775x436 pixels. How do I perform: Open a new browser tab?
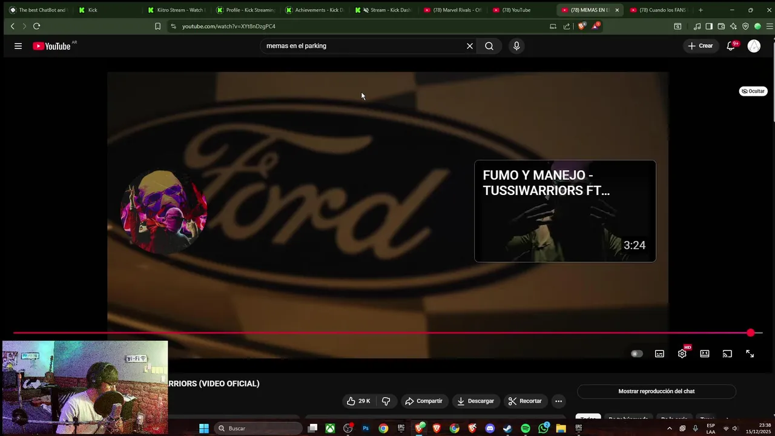701,10
